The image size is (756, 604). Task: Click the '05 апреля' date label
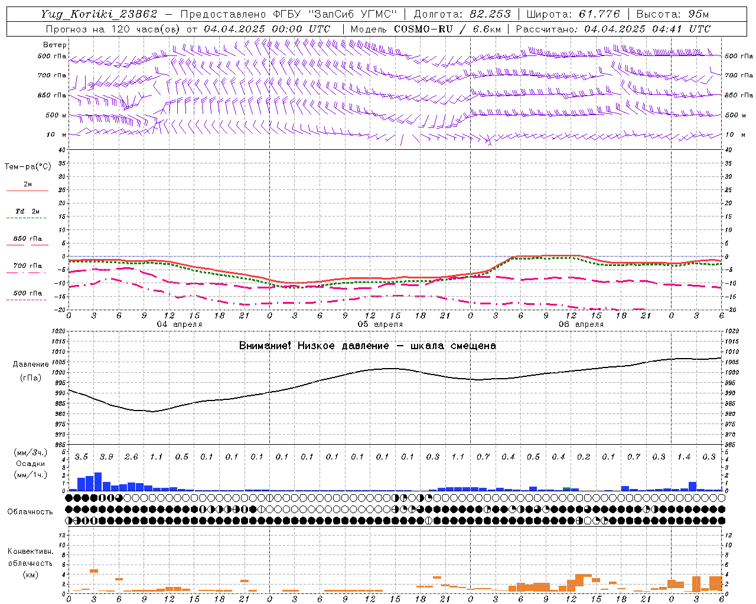click(380, 324)
